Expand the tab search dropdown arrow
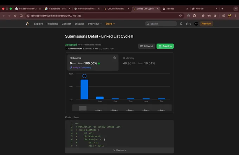This screenshot has width=239, height=155. pyautogui.click(x=235, y=9)
